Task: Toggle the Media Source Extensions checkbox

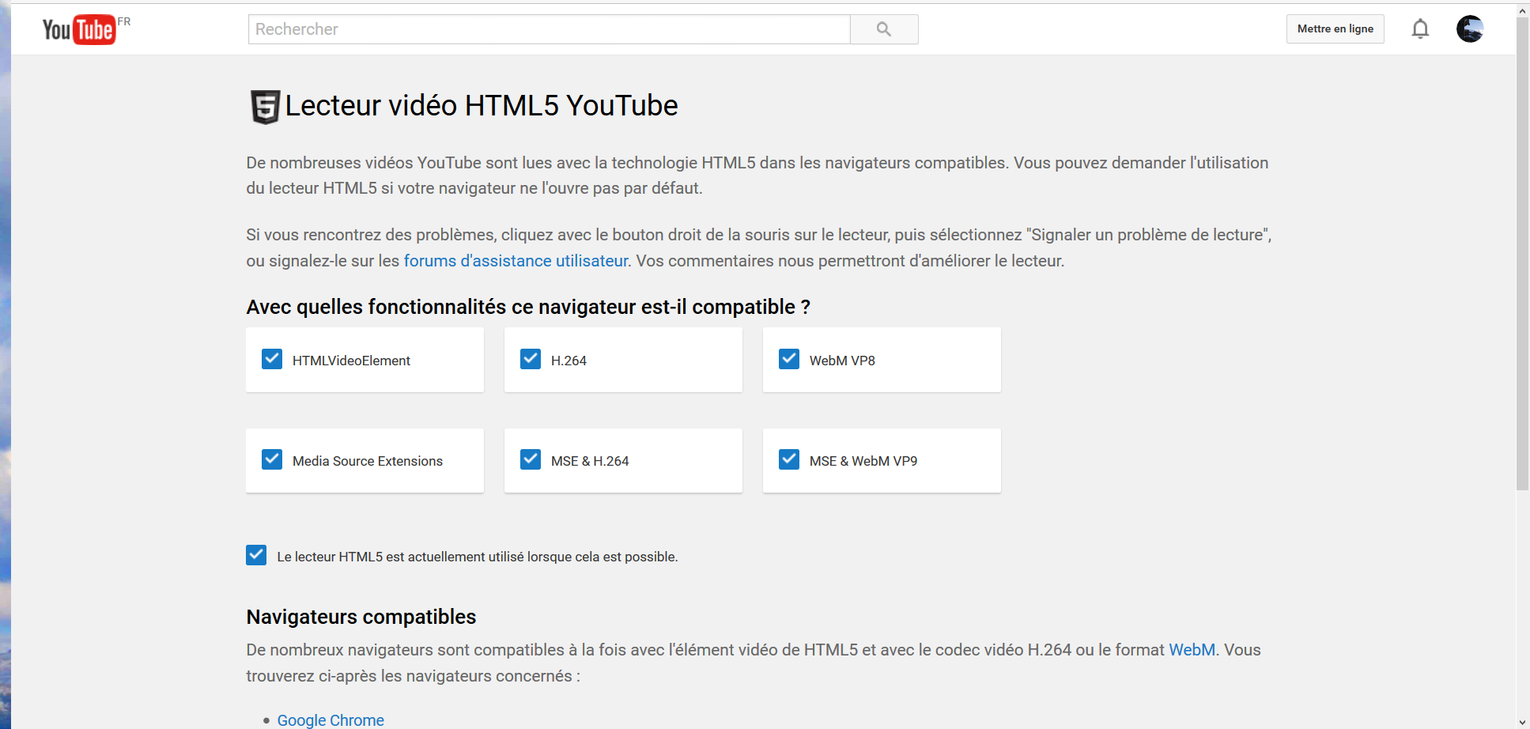Action: click(x=272, y=460)
